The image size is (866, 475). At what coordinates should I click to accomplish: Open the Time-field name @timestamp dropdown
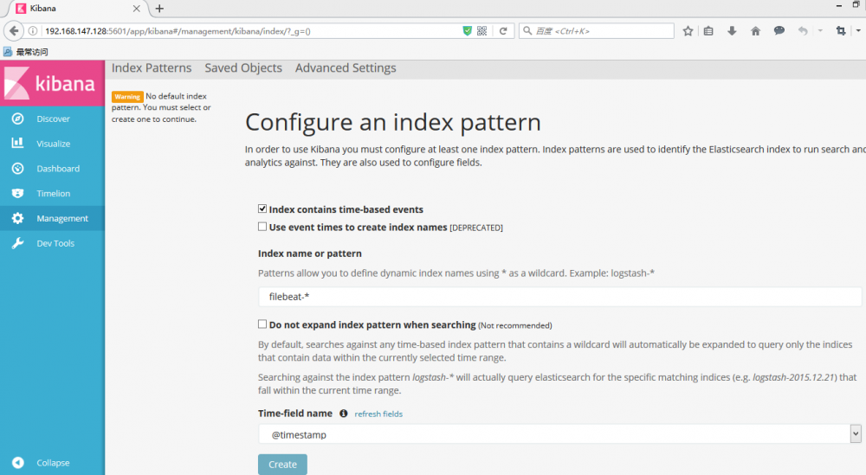(559, 434)
